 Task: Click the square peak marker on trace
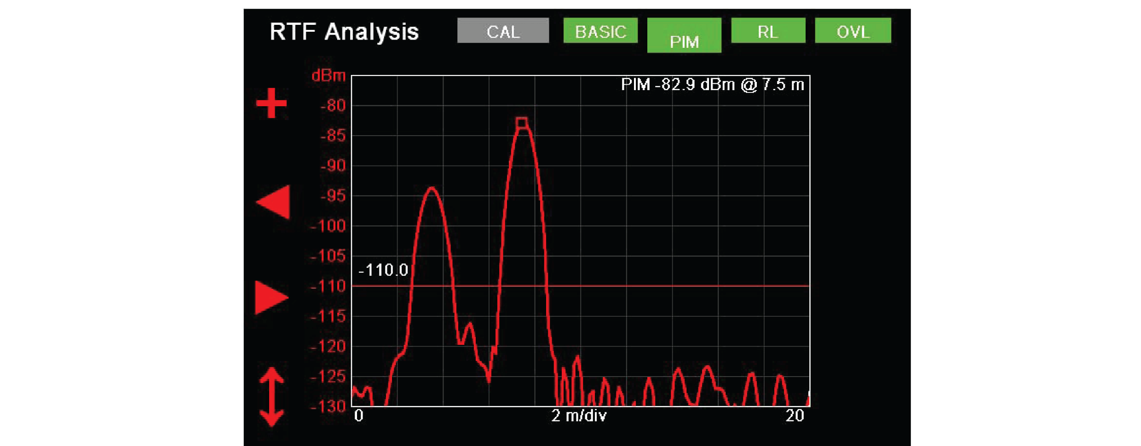[x=522, y=123]
